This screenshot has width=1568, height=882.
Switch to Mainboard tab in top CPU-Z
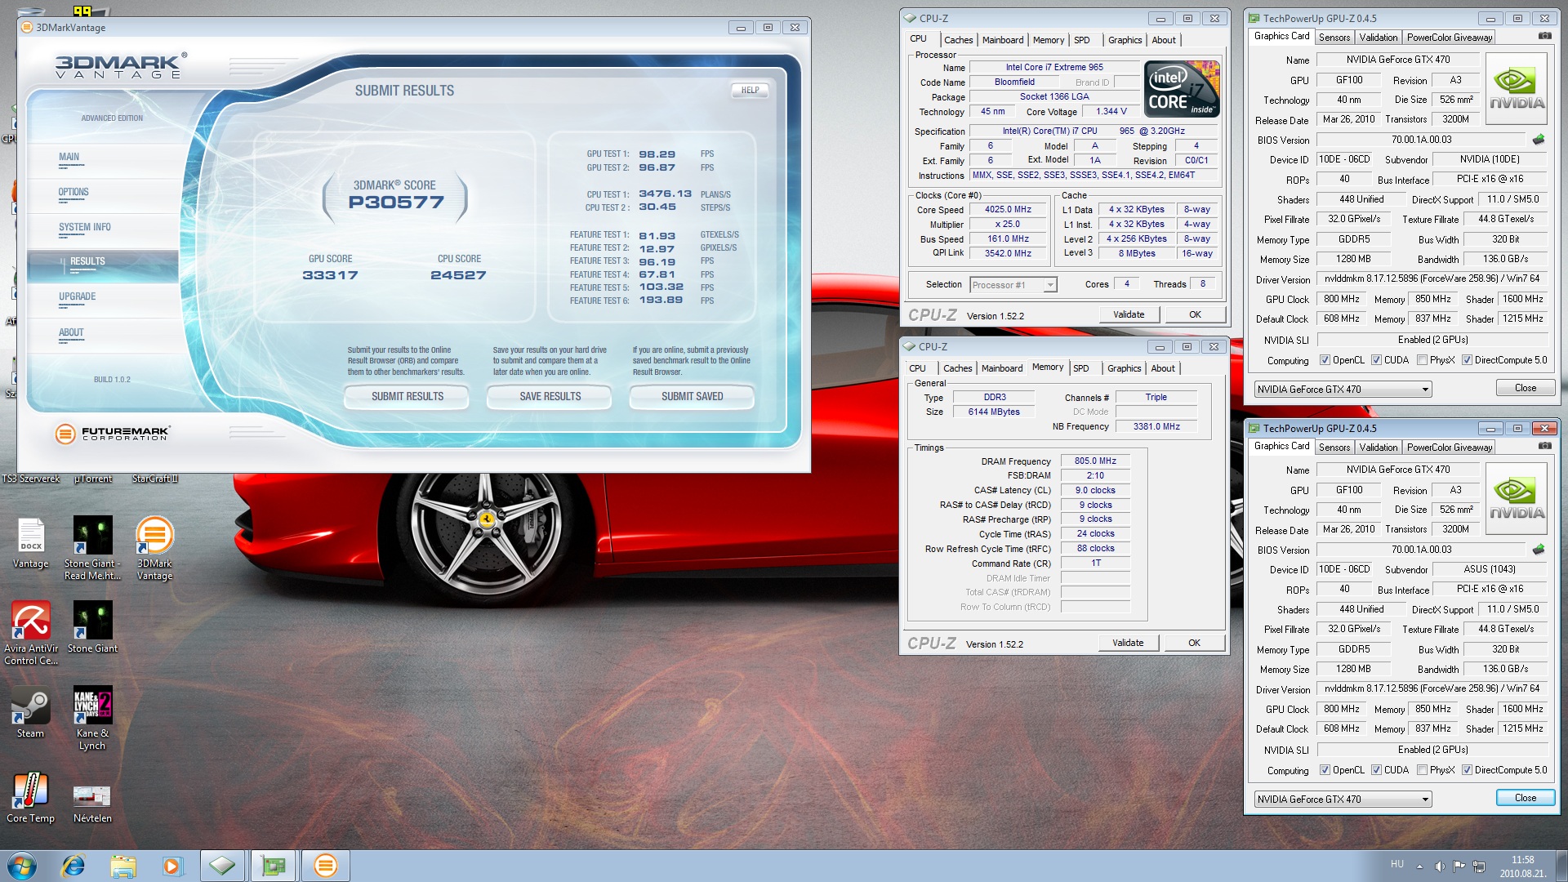point(1002,40)
